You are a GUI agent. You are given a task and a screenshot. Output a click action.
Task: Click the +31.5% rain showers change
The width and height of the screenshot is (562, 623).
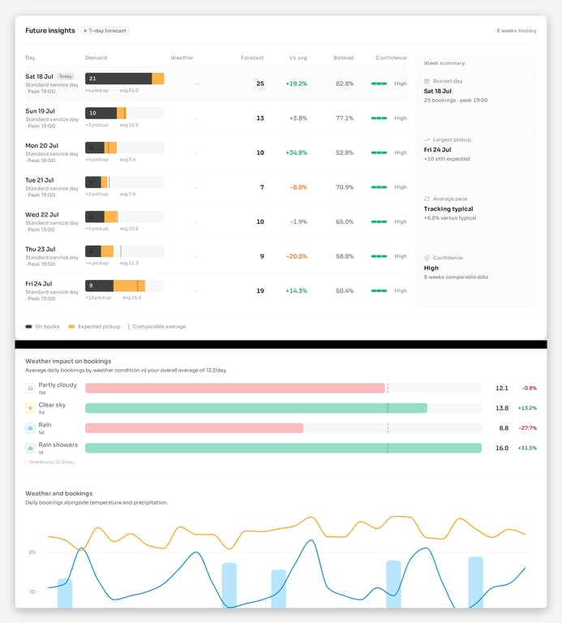point(527,448)
